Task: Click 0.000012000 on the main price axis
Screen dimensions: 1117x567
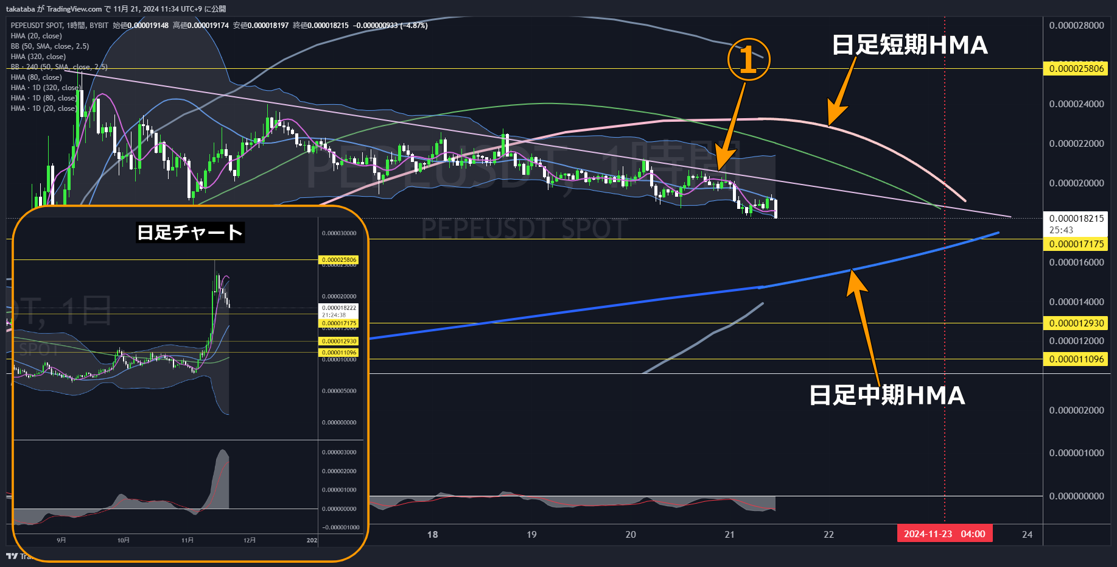Action: pos(1076,341)
